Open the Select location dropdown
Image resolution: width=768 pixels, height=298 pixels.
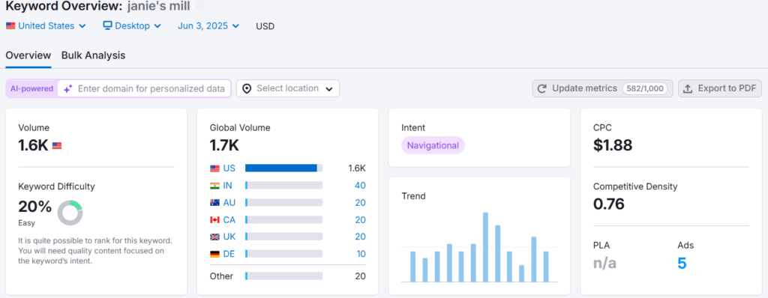point(288,88)
